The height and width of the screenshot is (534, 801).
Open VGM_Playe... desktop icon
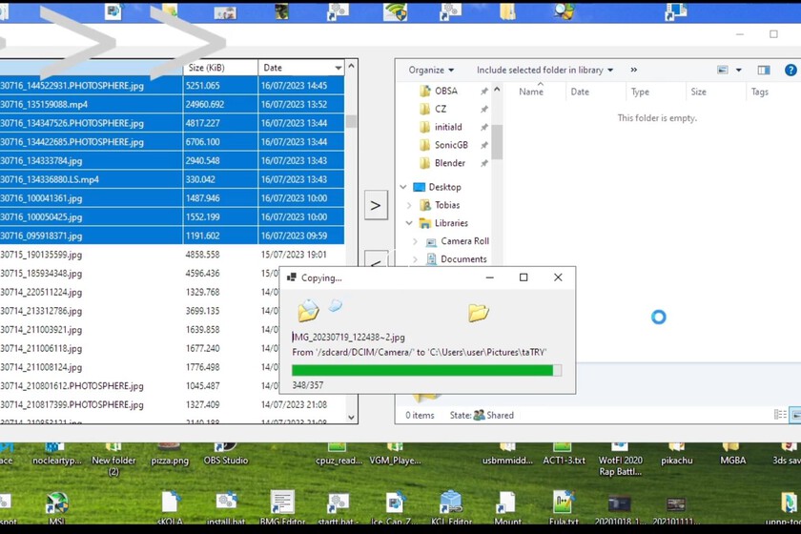click(x=396, y=454)
